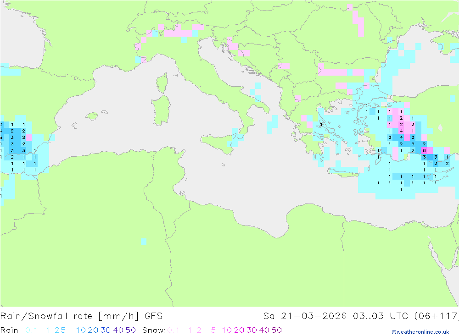The image size is (459, 336).
Task: Select the rain legend value 40
Action: tap(118, 330)
